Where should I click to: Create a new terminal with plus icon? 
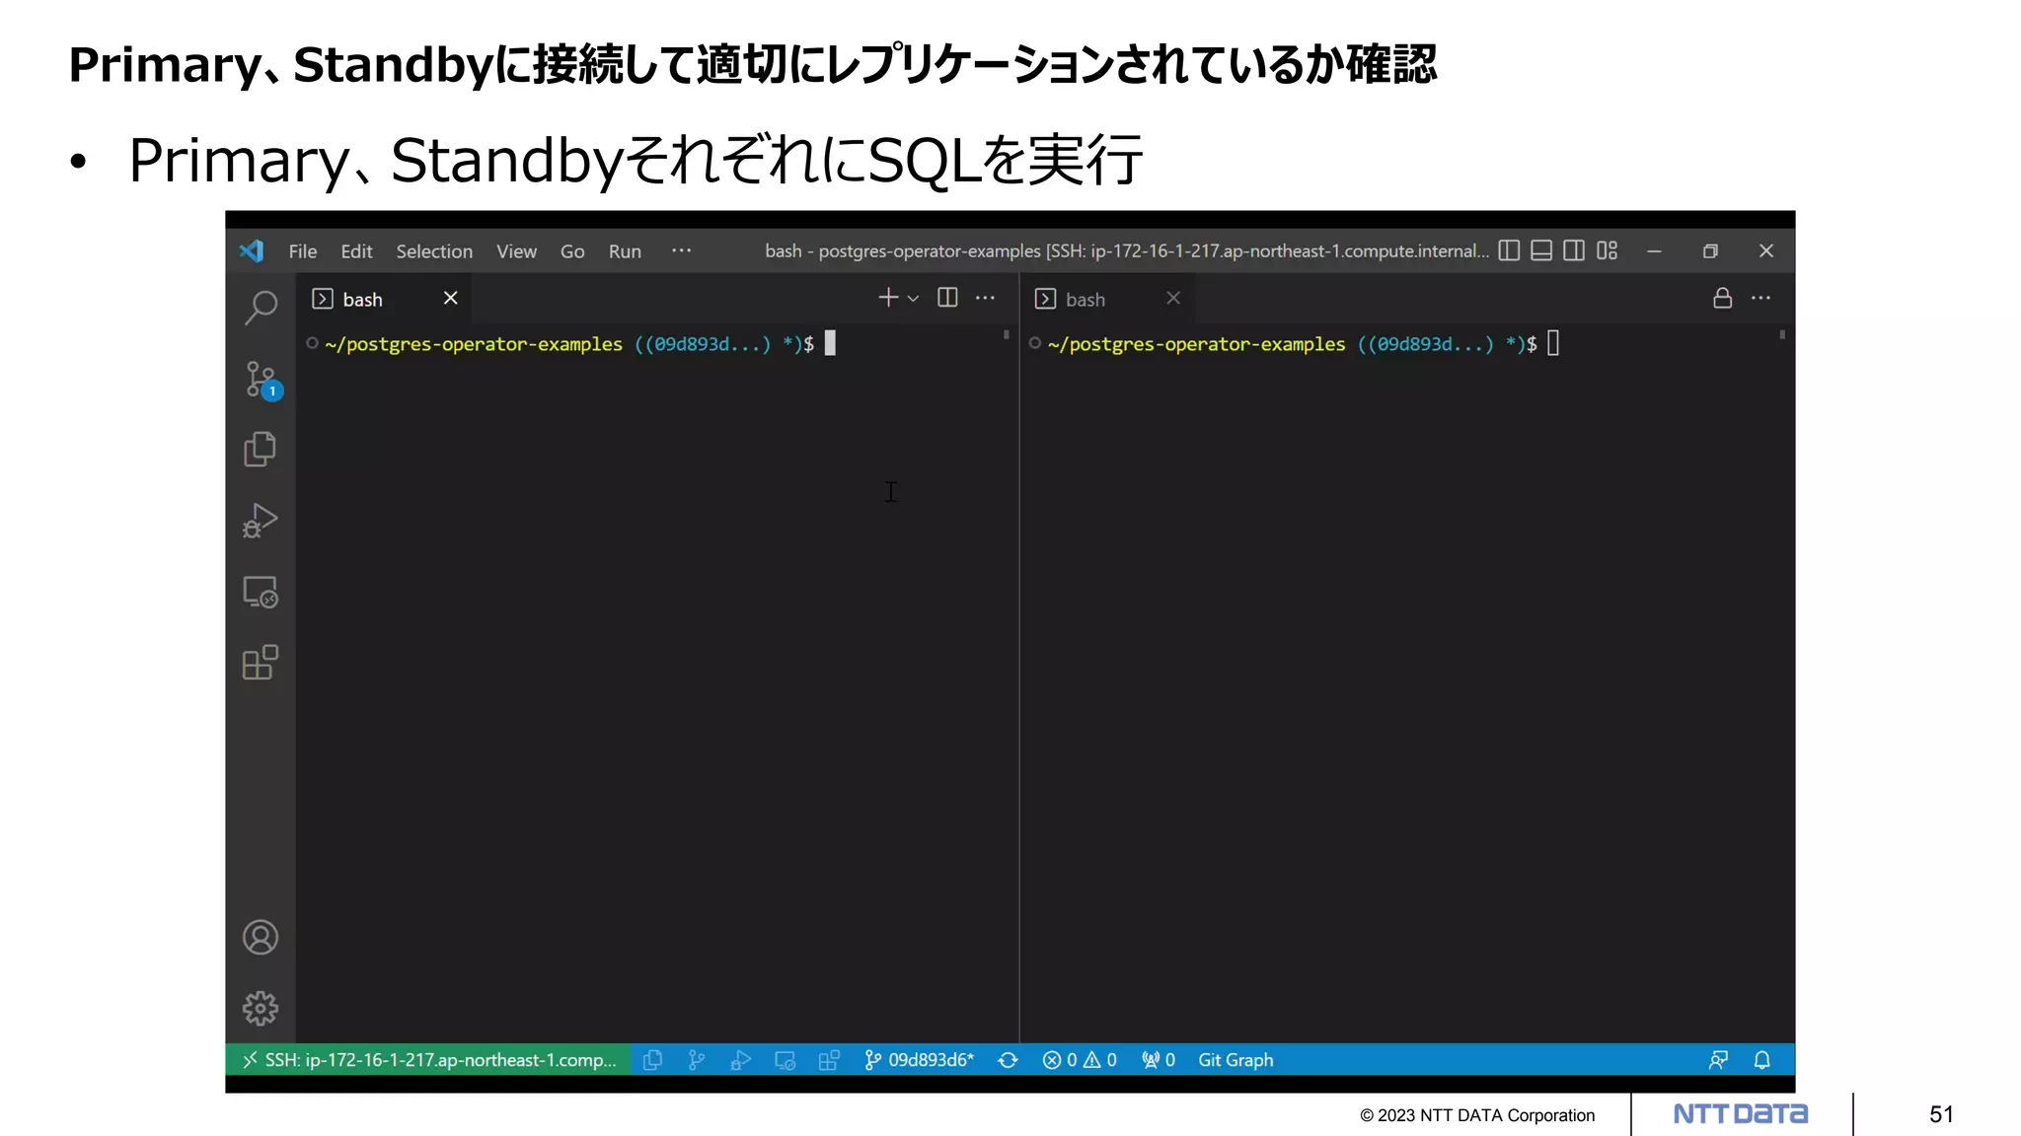point(887,298)
